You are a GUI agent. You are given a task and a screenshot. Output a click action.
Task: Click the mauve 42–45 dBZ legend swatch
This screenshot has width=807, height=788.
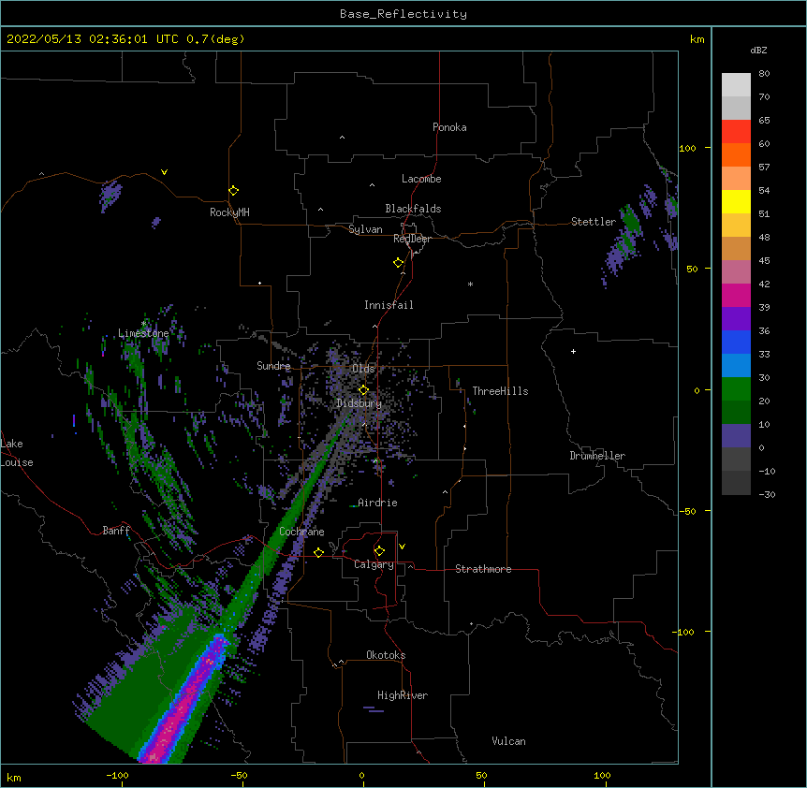[x=736, y=271]
